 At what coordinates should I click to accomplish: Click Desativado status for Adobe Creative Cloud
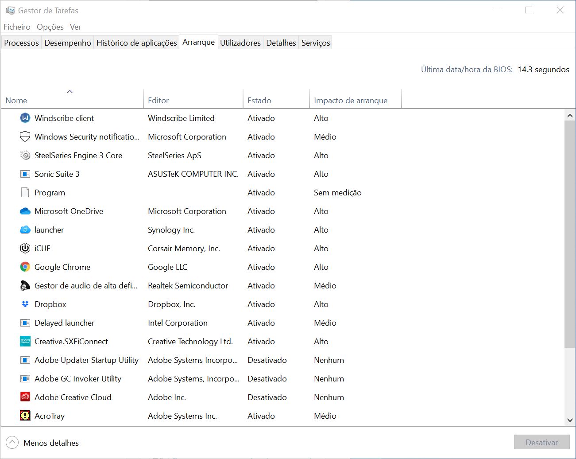[x=267, y=397]
